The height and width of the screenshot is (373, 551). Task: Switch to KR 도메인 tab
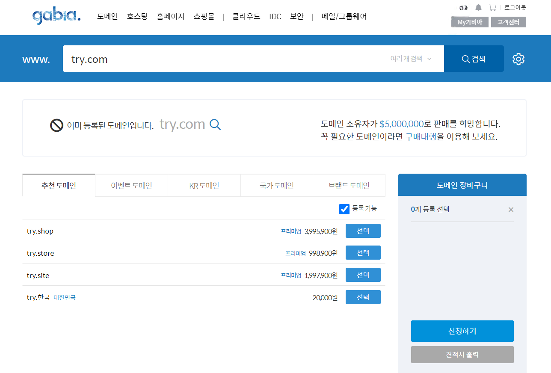click(204, 186)
